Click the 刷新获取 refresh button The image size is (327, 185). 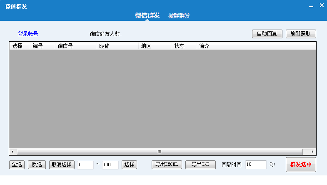[x=301, y=34]
